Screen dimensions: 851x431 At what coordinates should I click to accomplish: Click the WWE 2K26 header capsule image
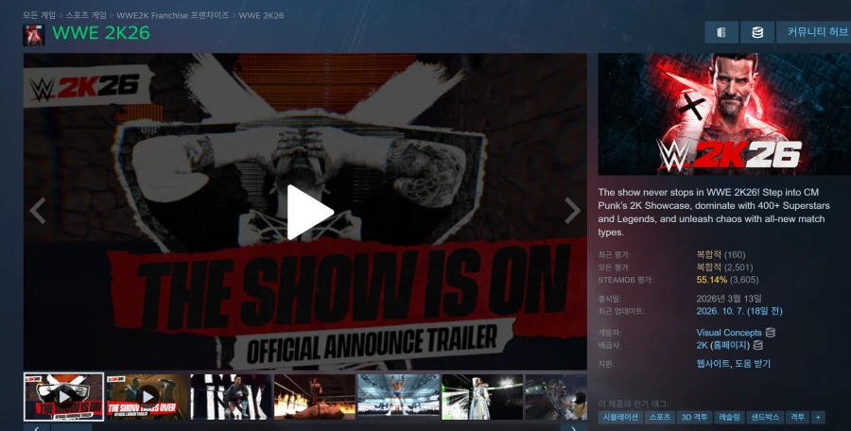point(724,114)
